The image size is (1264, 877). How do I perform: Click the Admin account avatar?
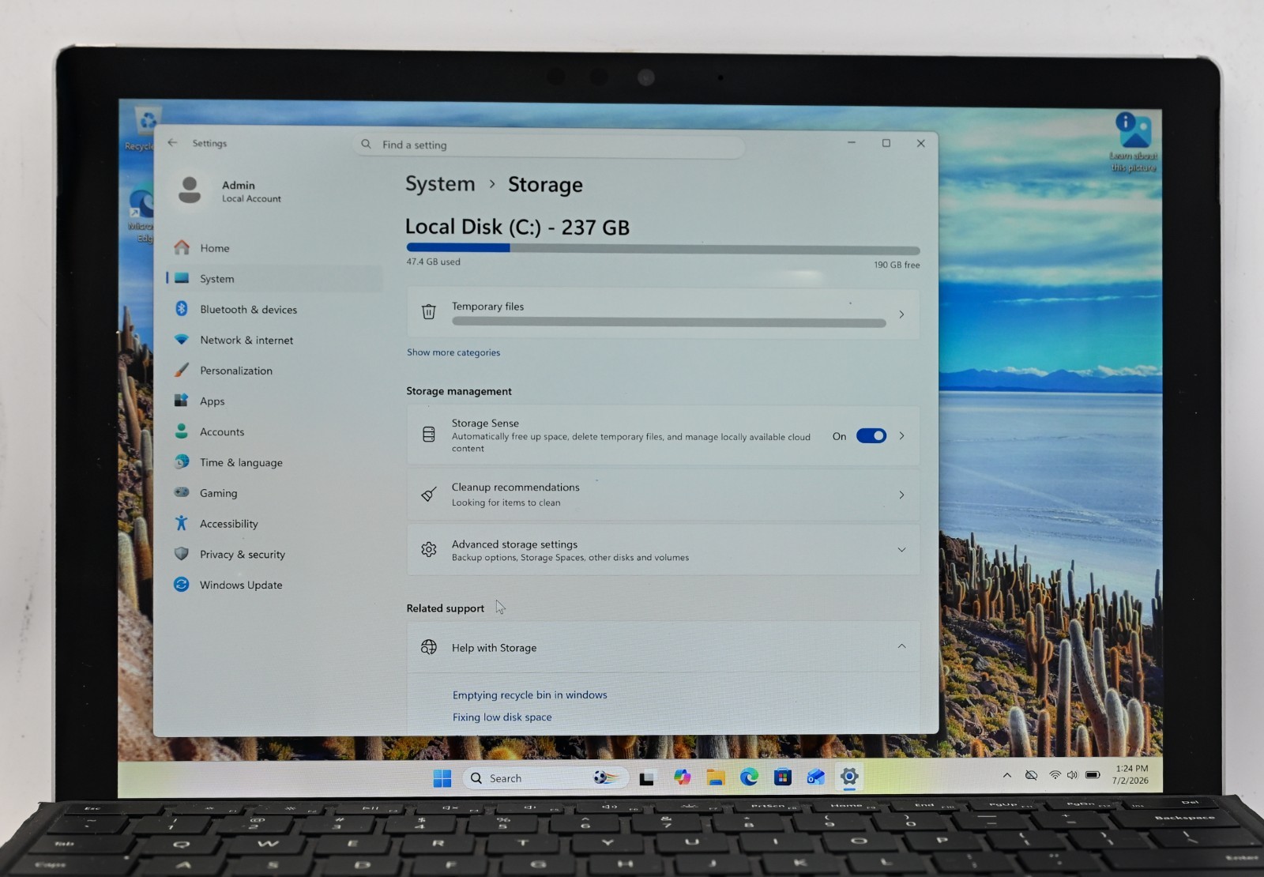tap(190, 190)
